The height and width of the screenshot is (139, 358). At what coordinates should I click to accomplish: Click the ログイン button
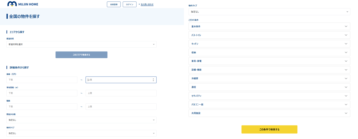coord(129,4)
